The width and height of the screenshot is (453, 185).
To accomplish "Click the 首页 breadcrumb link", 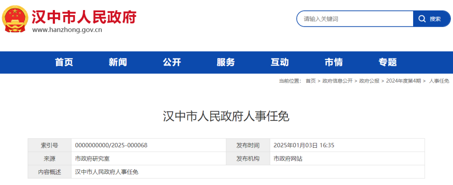I will click(310, 81).
